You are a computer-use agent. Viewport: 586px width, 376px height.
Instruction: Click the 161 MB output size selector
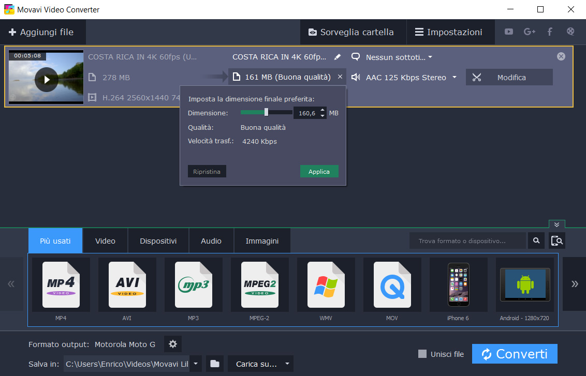tap(287, 77)
